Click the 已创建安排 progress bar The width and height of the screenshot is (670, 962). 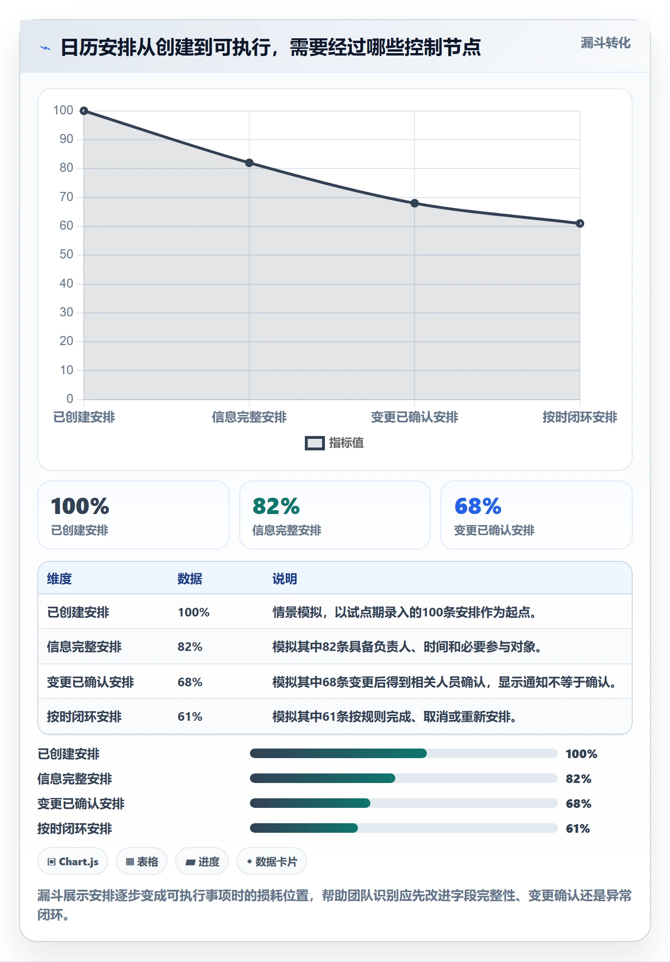404,753
